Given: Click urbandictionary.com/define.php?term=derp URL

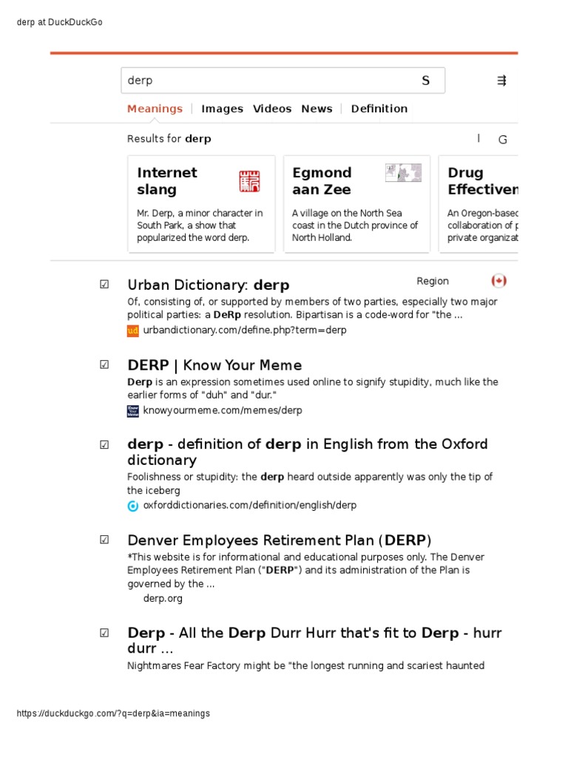Looking at the screenshot, I should pos(245,330).
